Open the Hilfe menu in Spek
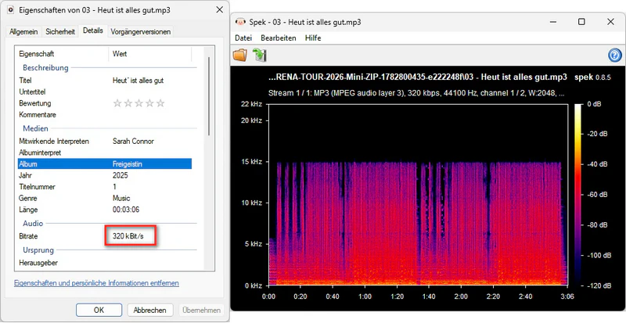 click(313, 38)
